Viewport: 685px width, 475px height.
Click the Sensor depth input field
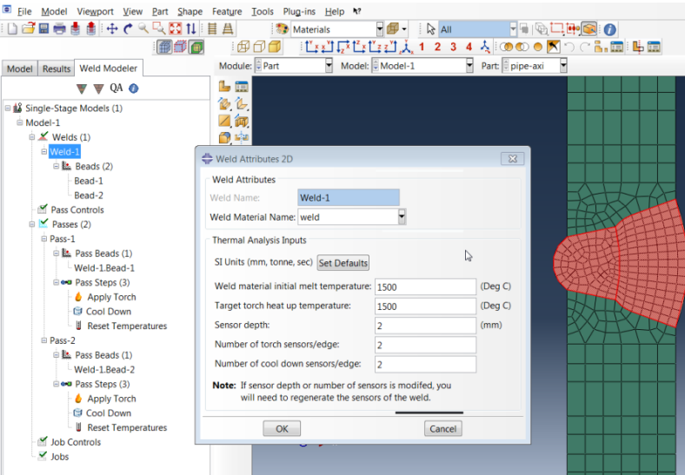click(x=425, y=326)
